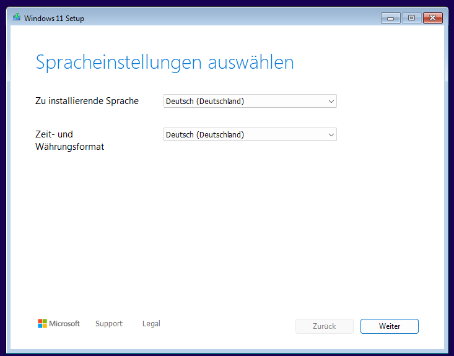The image size is (454, 356).
Task: Click the 'Spracheinstellungen auswählen' heading
Action: [165, 63]
